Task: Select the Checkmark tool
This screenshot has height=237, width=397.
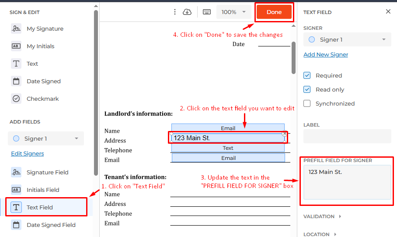Action: point(42,99)
